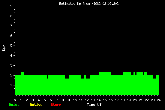Click the date 02.09.2024 in the title
This screenshot has height=110, width=165.
point(111,4)
